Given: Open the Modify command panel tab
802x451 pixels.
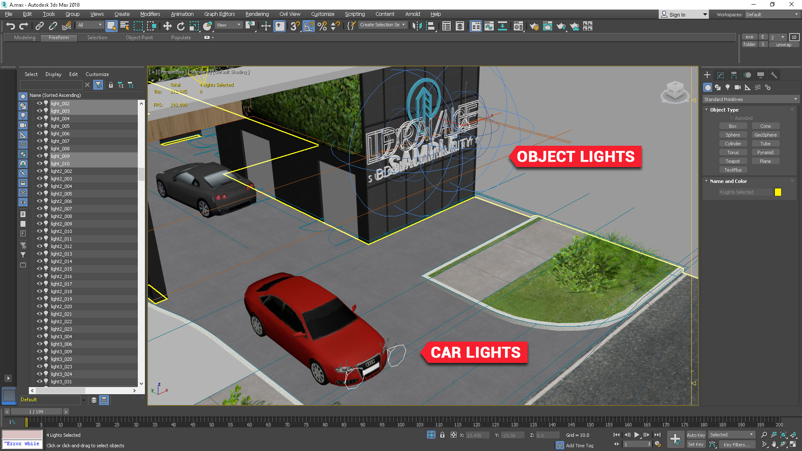Looking at the screenshot, I should [x=721, y=75].
